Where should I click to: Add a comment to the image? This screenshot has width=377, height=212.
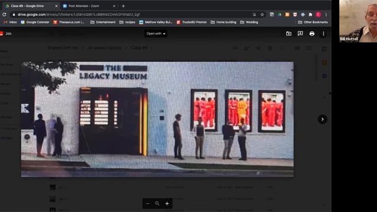(x=300, y=34)
